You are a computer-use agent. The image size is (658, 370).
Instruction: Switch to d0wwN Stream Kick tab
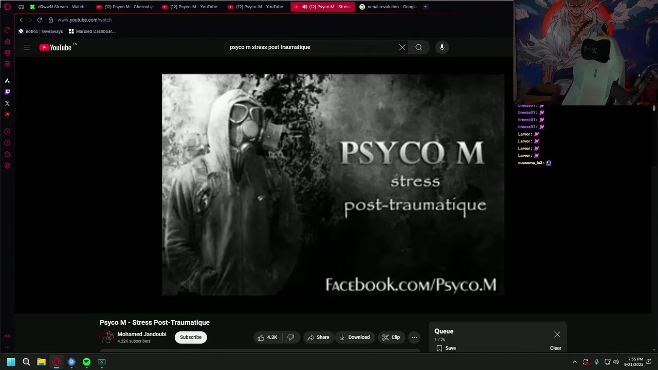click(60, 7)
